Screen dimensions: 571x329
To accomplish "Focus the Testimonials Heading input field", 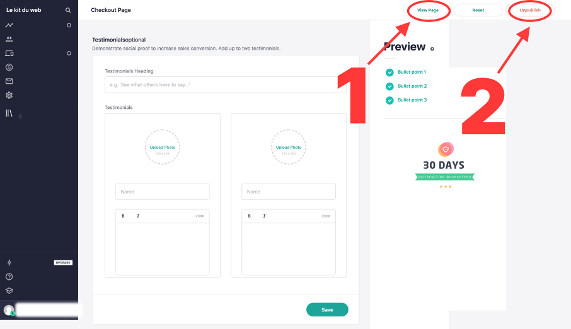I will pos(226,84).
